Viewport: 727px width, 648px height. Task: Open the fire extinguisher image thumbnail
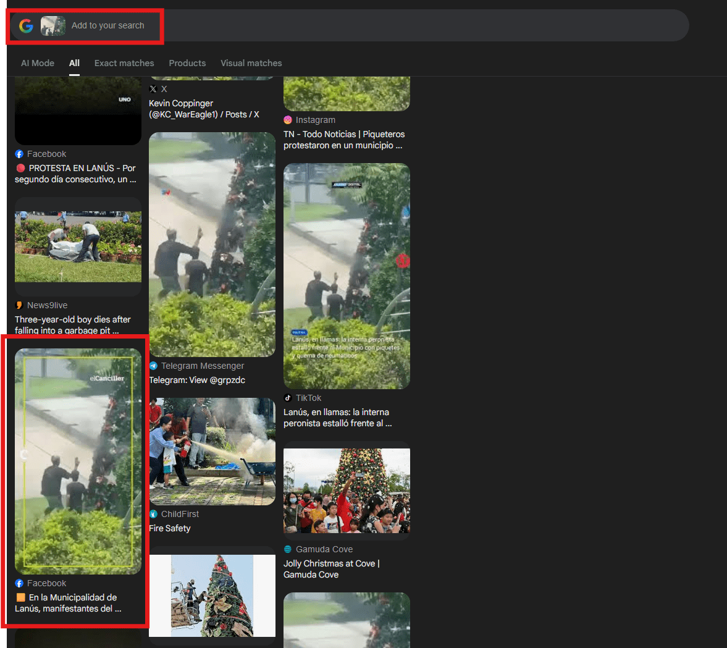click(x=212, y=452)
